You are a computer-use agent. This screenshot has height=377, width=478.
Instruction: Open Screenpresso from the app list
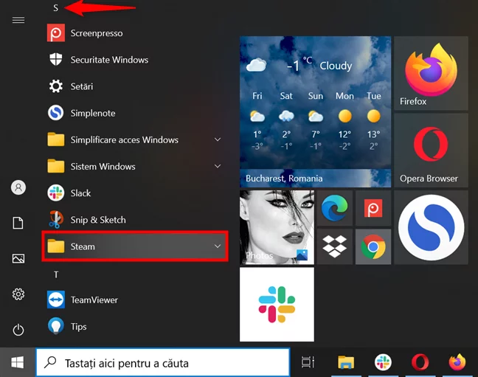click(x=134, y=33)
